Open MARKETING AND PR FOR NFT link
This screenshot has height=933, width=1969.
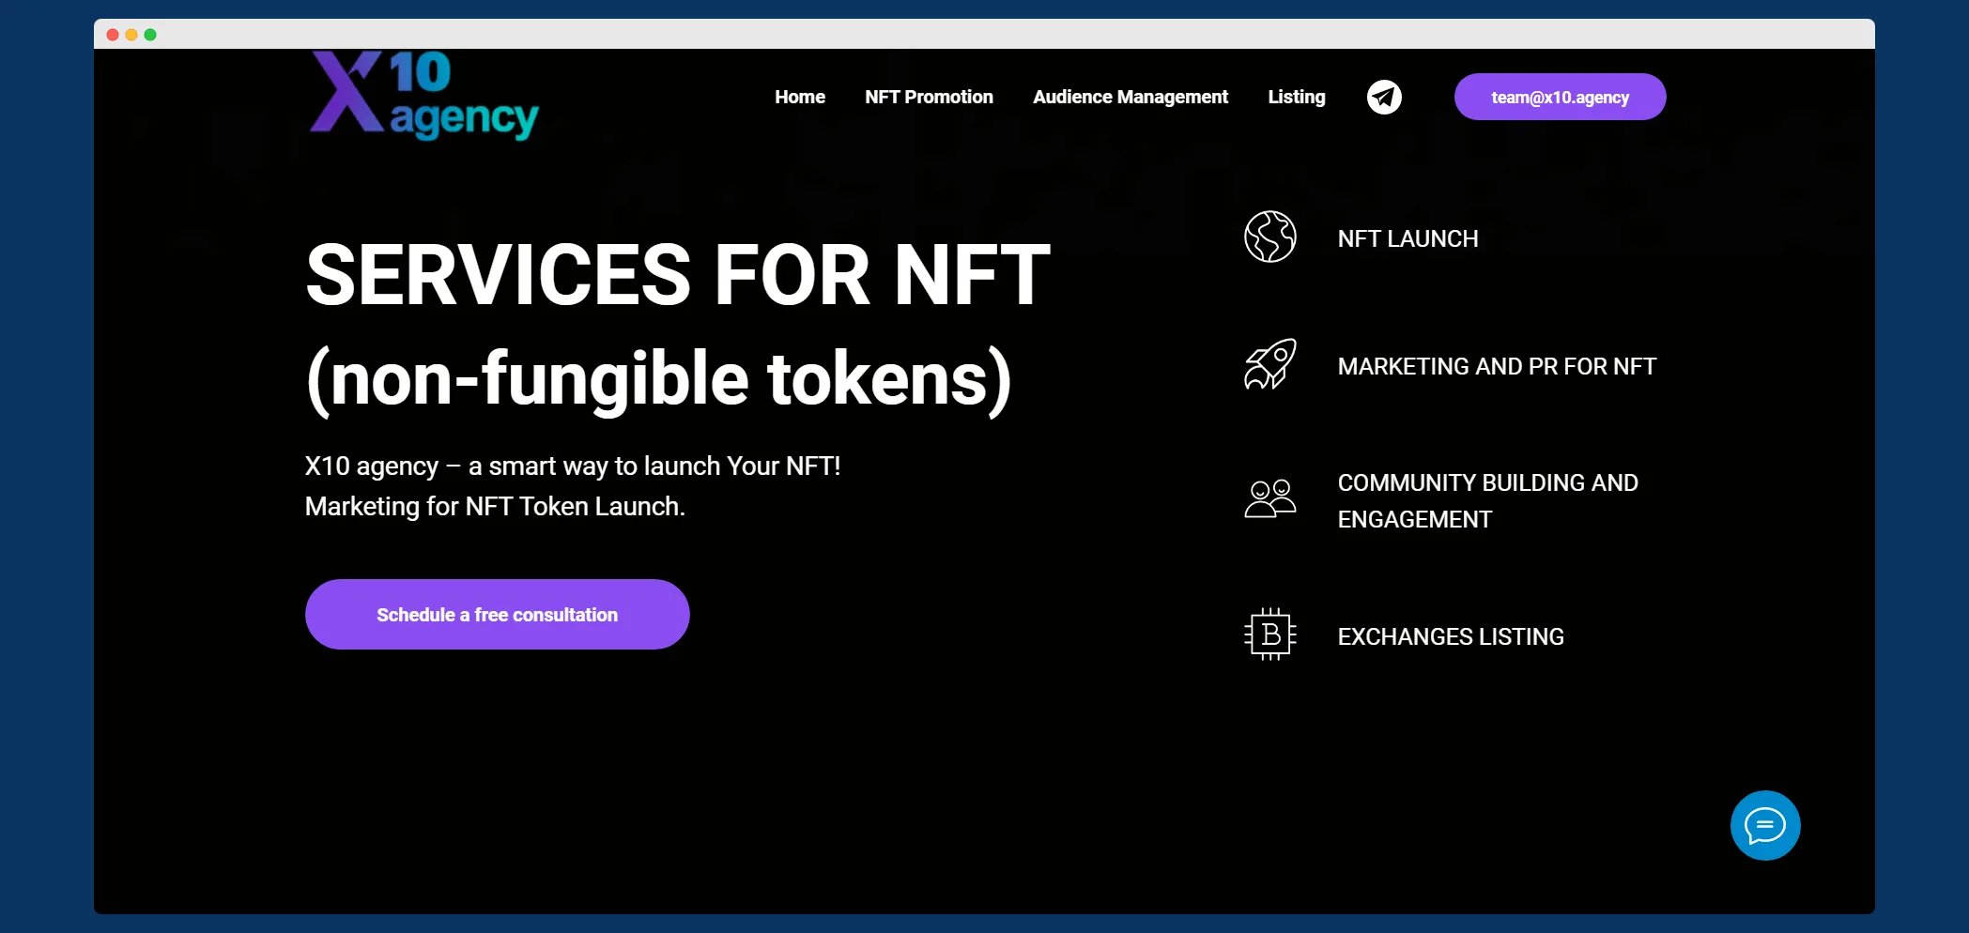(x=1496, y=366)
